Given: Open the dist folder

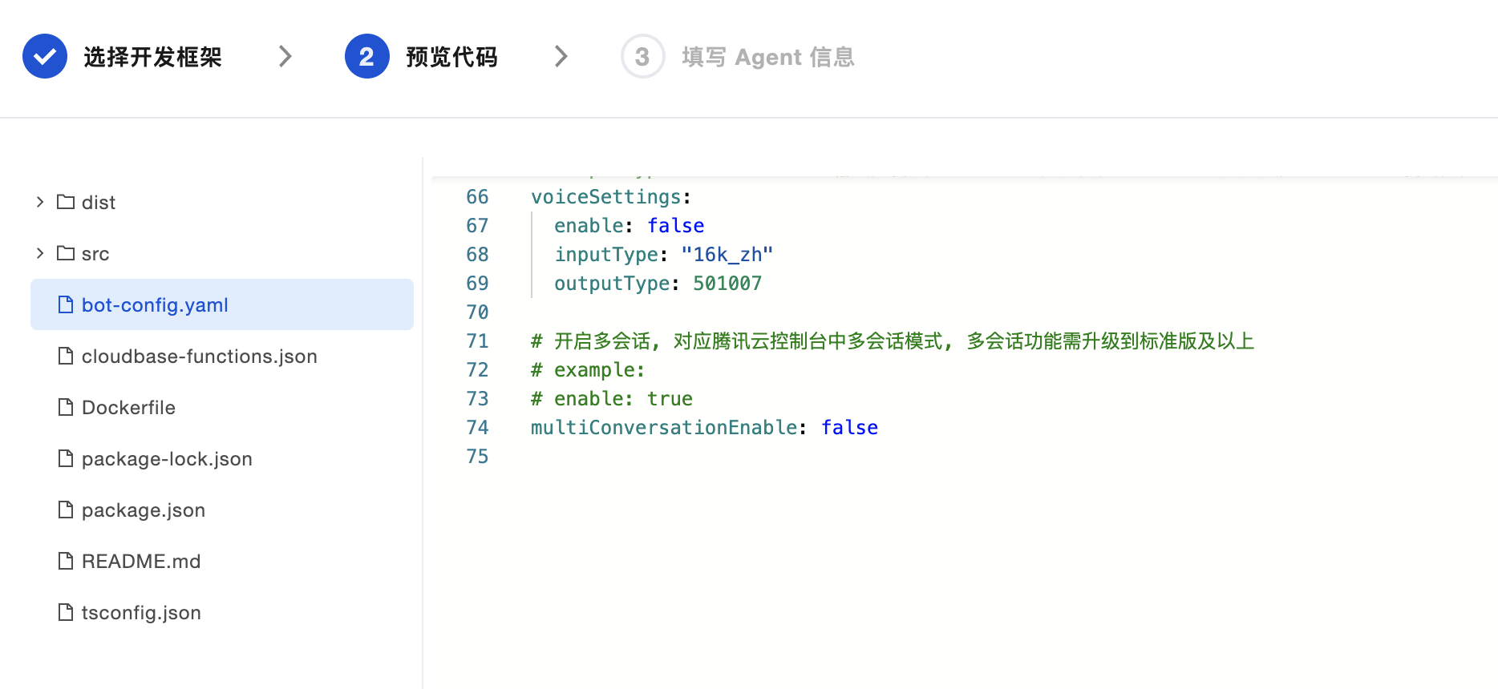Looking at the screenshot, I should [x=99, y=203].
